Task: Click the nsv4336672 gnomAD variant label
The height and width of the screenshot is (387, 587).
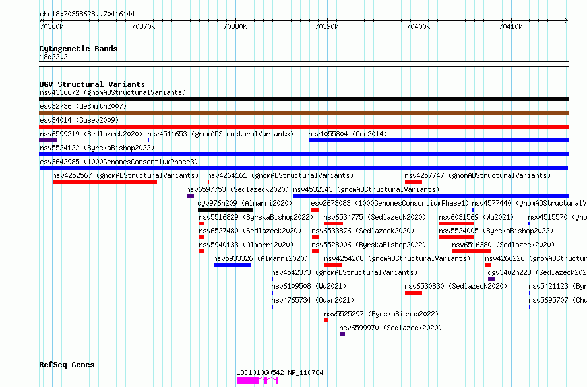Action: pyautogui.click(x=113, y=92)
